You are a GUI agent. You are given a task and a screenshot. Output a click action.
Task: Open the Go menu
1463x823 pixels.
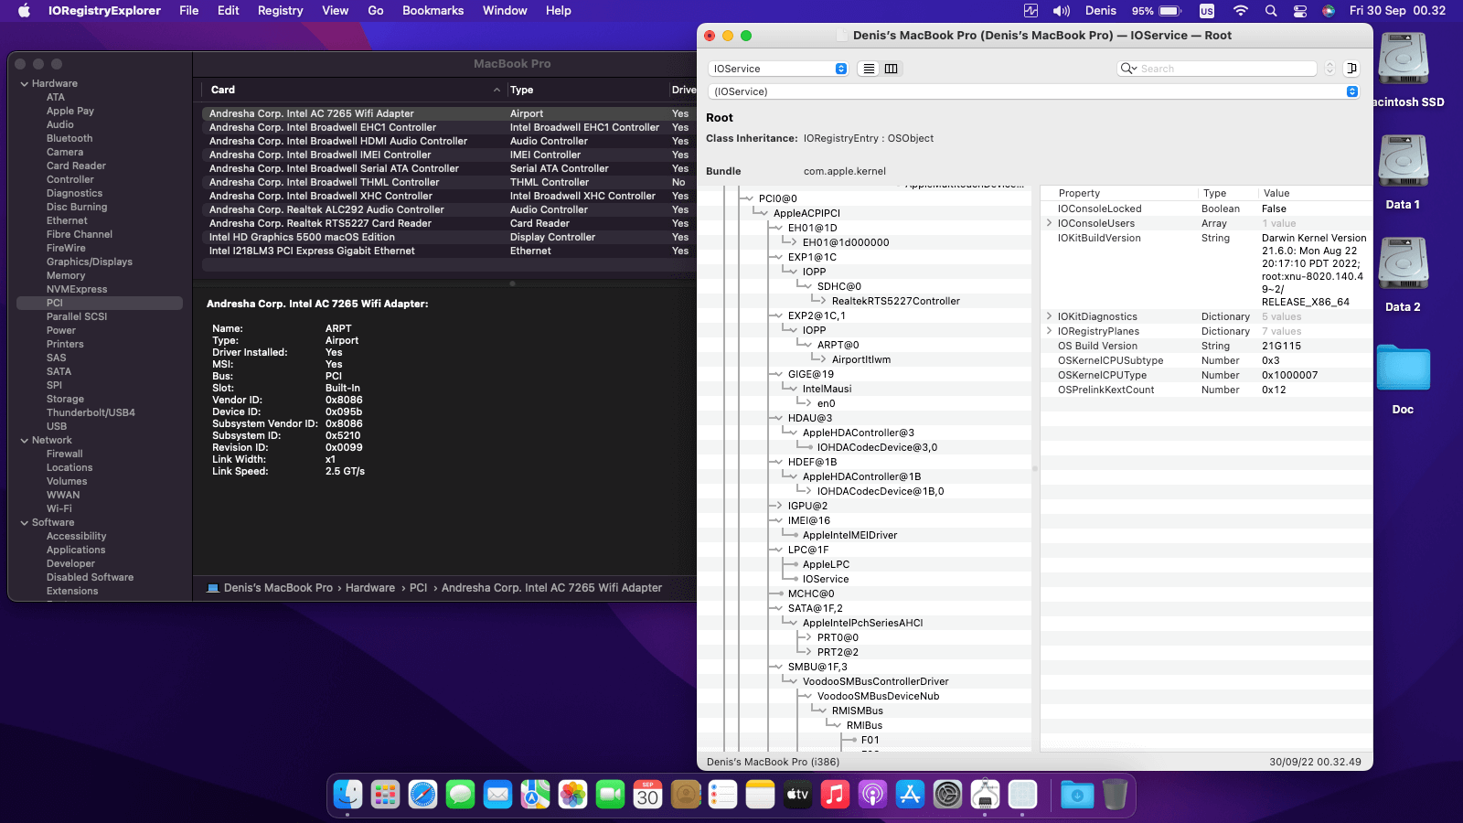376,11
